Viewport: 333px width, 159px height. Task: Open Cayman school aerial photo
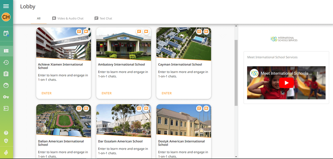click(184, 44)
